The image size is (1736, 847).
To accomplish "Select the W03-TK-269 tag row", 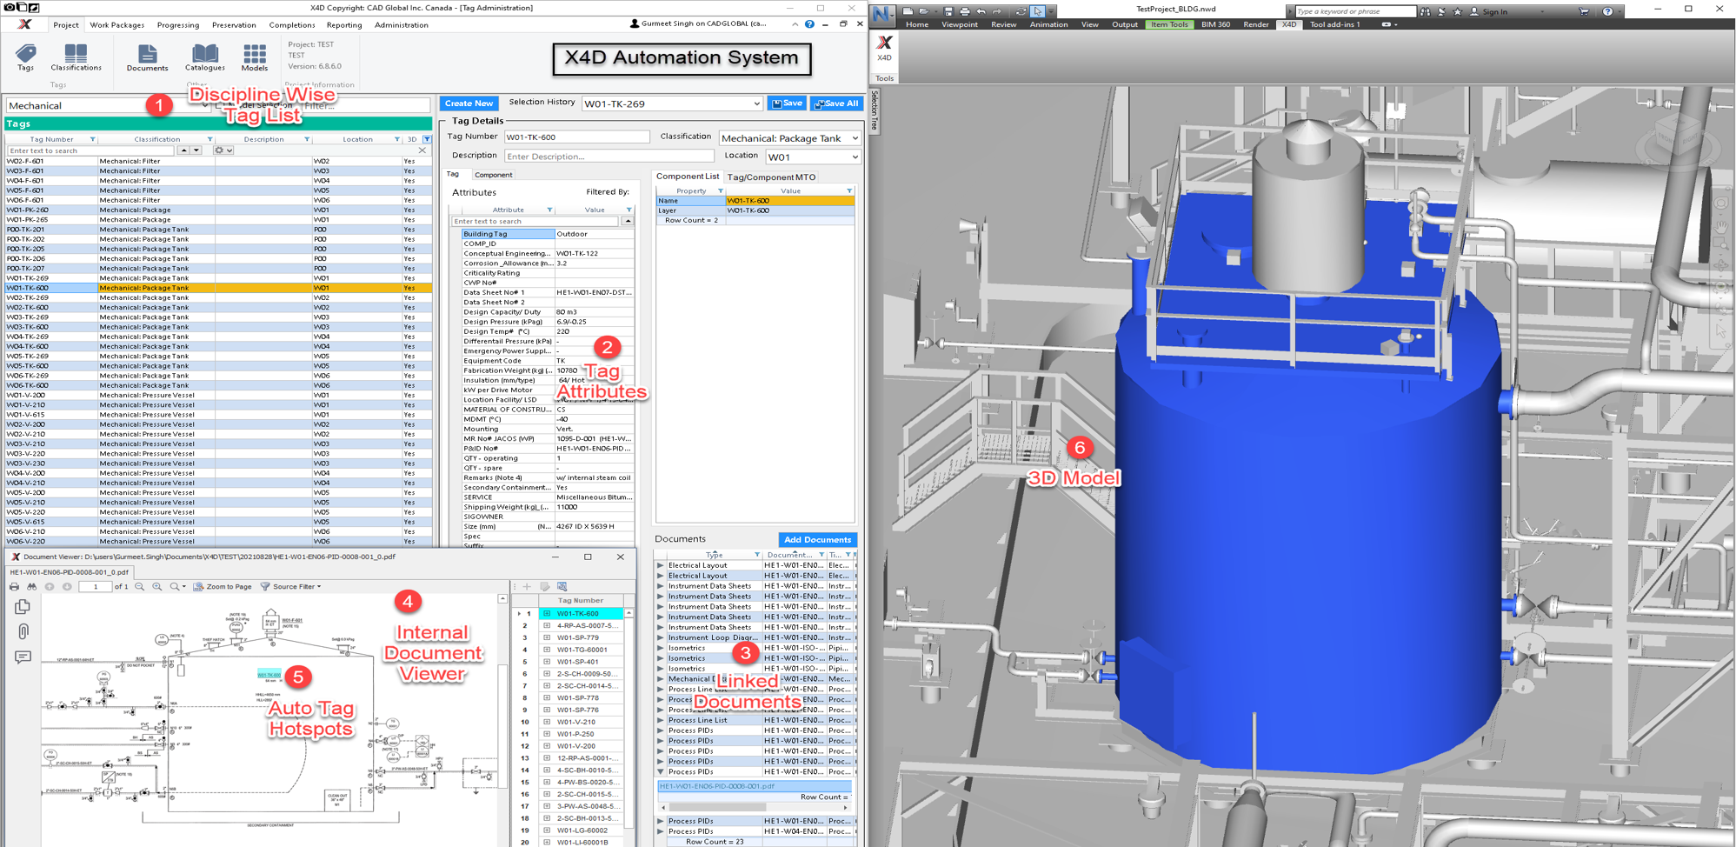I will [x=217, y=317].
